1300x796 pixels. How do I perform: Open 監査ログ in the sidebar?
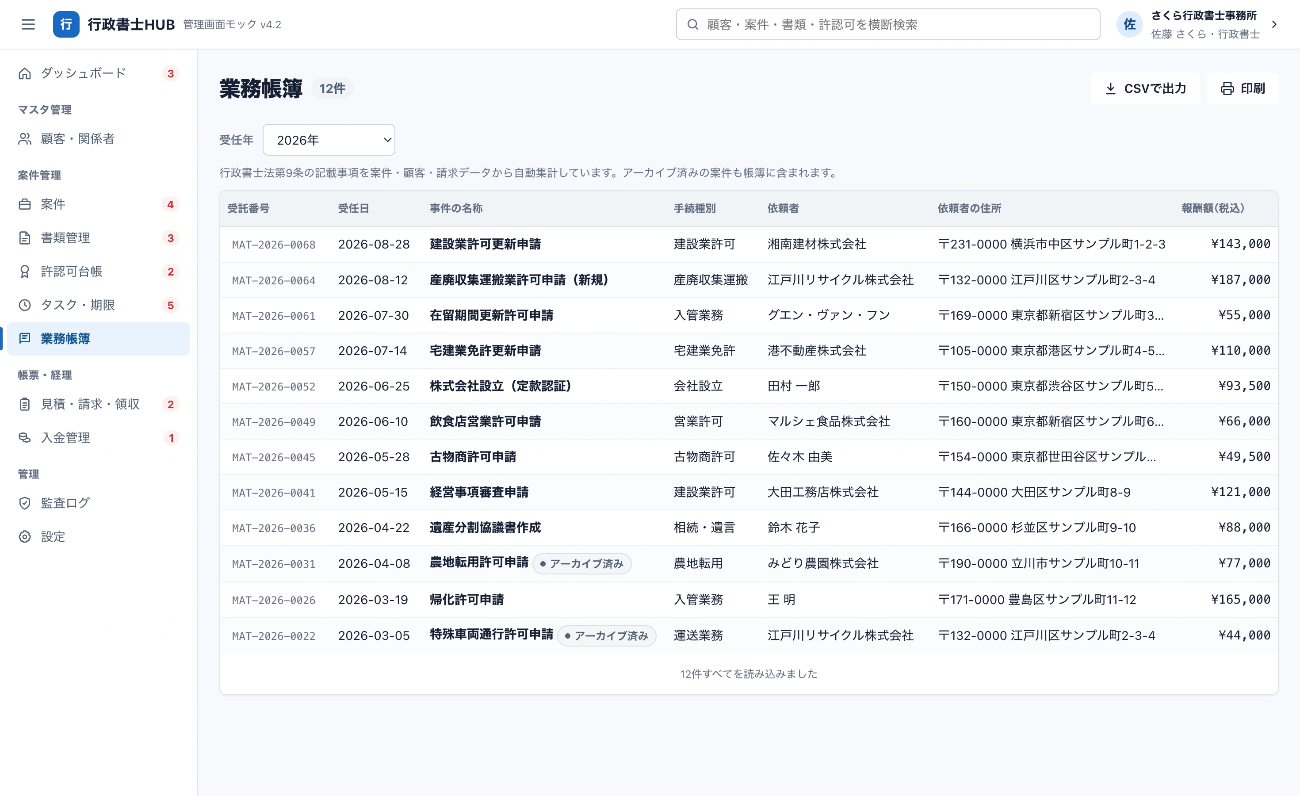click(x=98, y=503)
